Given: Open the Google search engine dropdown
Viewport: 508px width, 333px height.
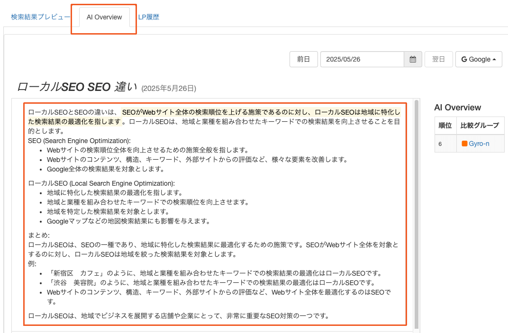Looking at the screenshot, I should (479, 59).
